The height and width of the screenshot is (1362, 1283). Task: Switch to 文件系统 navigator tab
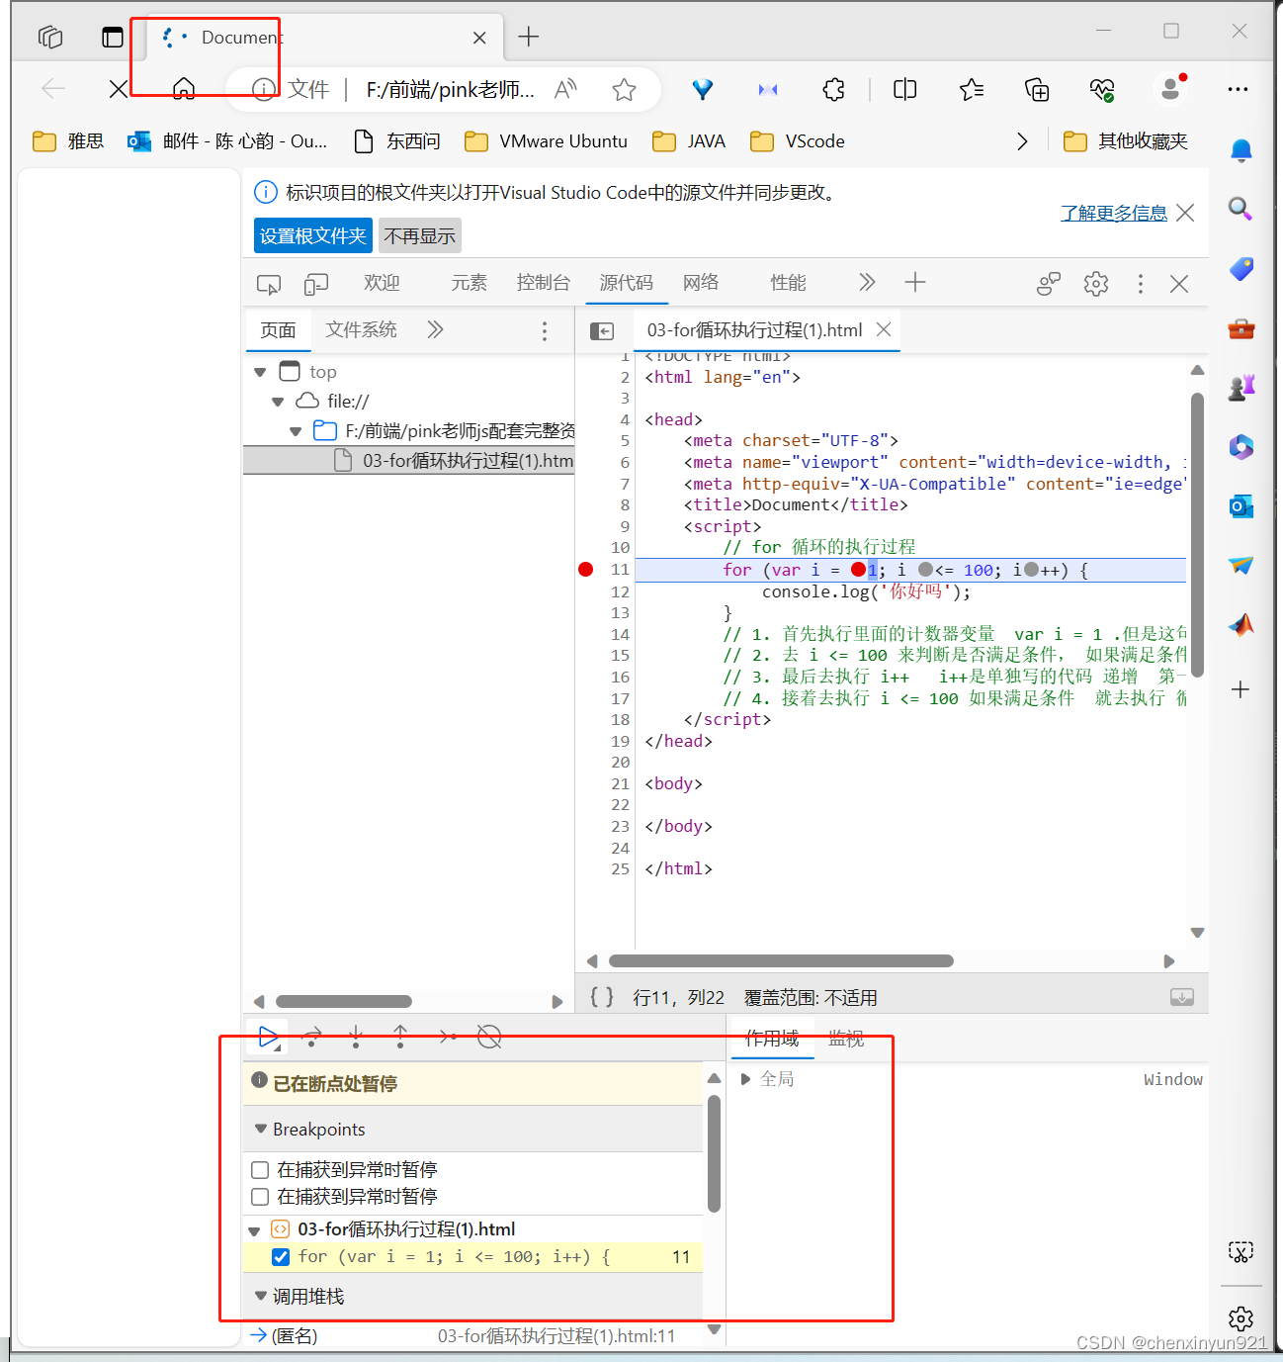pos(361,329)
